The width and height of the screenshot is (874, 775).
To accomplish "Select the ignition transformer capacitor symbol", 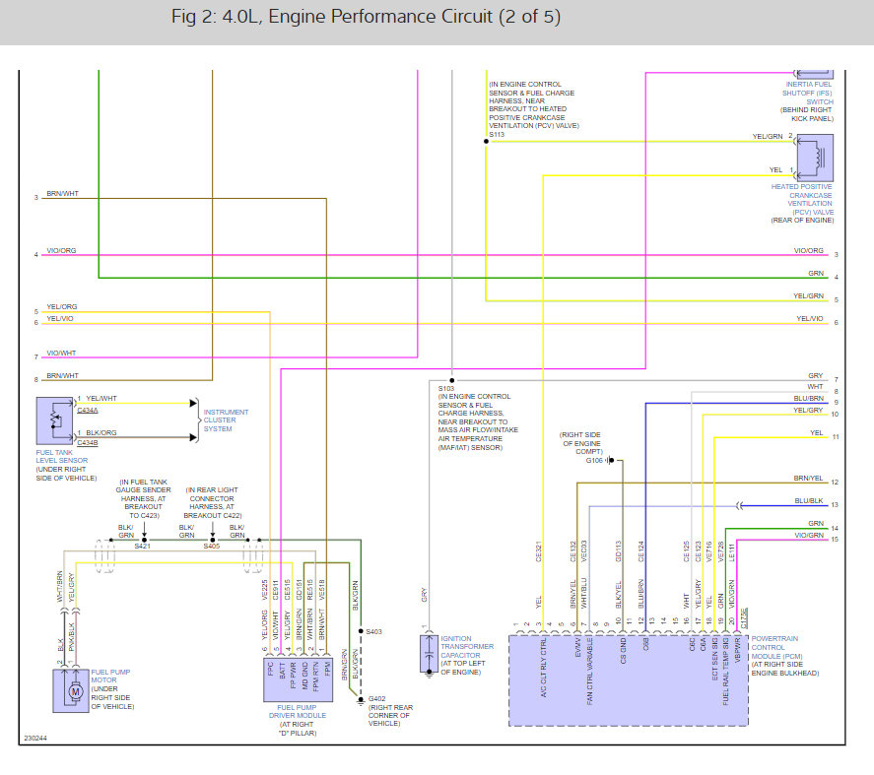I will pos(429,654).
